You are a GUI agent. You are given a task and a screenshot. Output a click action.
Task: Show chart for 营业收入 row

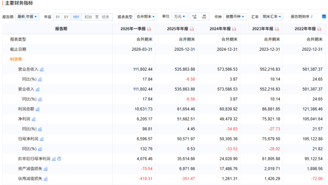(37, 89)
